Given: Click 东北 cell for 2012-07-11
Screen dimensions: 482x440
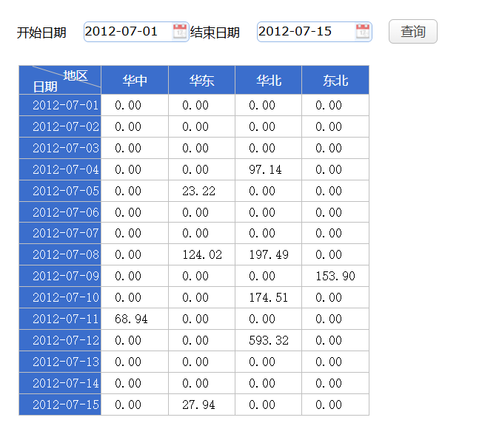Looking at the screenshot, I should pos(335,319).
